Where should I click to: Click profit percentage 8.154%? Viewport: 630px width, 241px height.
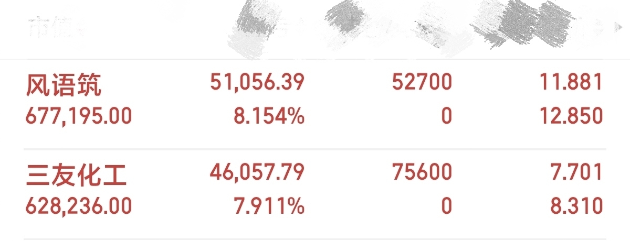click(269, 116)
